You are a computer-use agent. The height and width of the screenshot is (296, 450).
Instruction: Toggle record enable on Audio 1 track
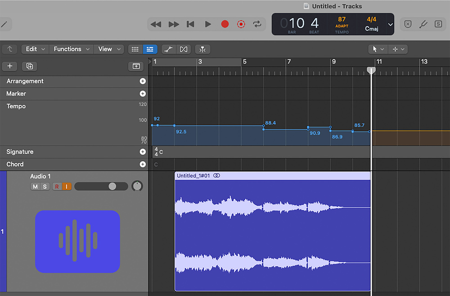click(x=57, y=187)
